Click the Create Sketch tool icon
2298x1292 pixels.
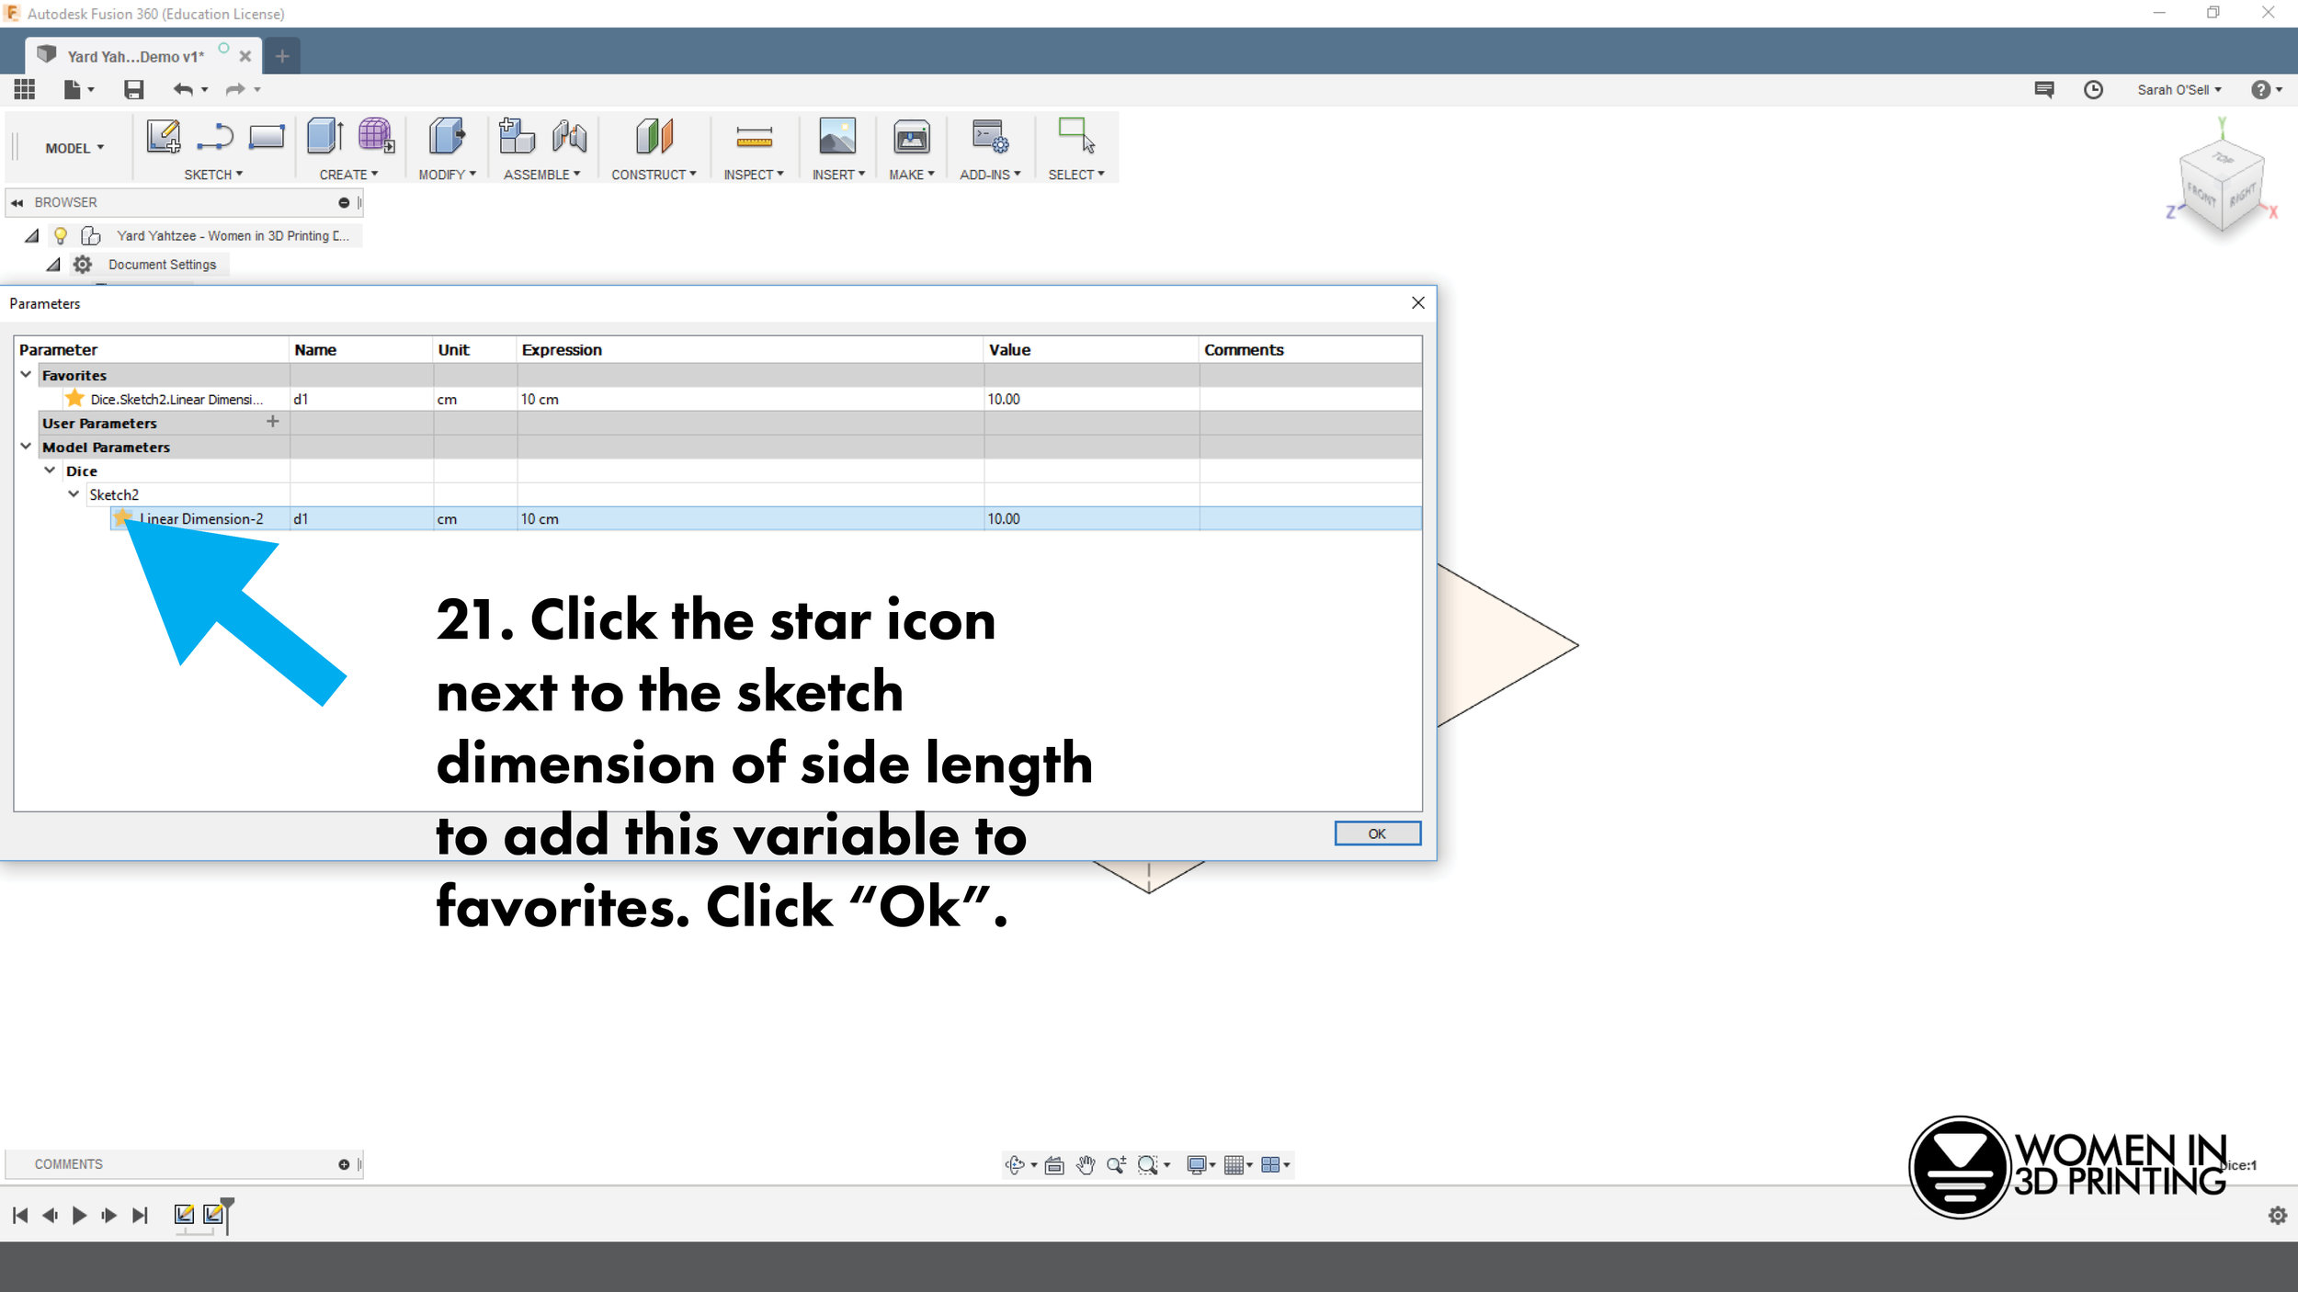pyautogui.click(x=164, y=137)
